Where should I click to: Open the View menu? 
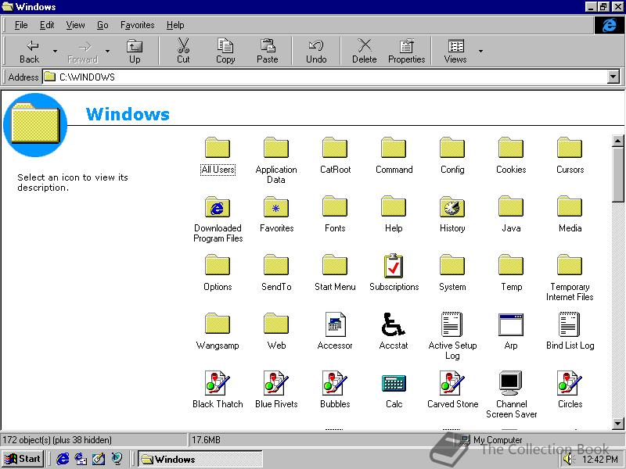[x=75, y=25]
